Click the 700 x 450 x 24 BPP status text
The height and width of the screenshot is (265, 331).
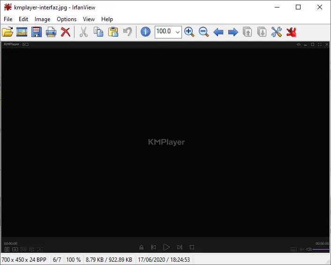24,259
